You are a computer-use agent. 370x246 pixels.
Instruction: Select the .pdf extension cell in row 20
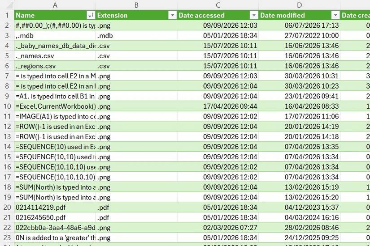[x=136, y=208]
